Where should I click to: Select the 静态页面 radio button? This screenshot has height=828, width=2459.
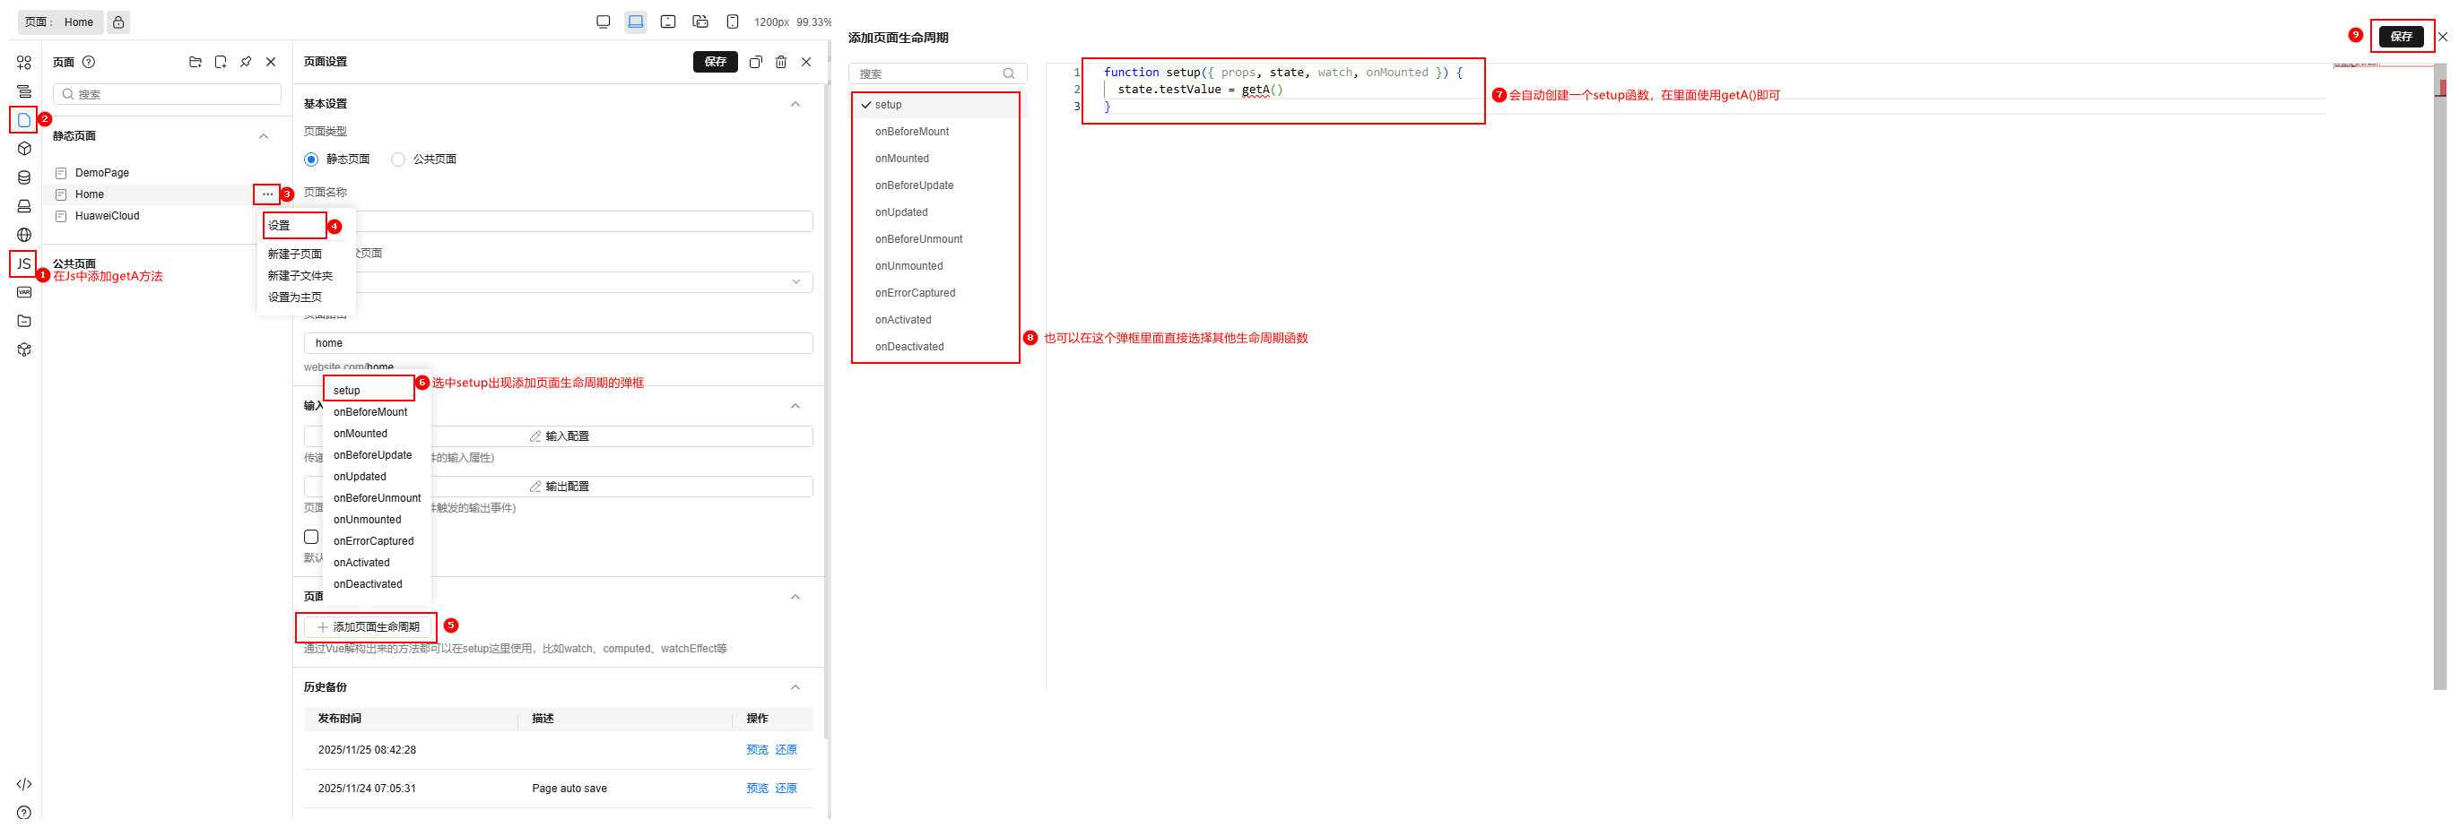coord(311,160)
